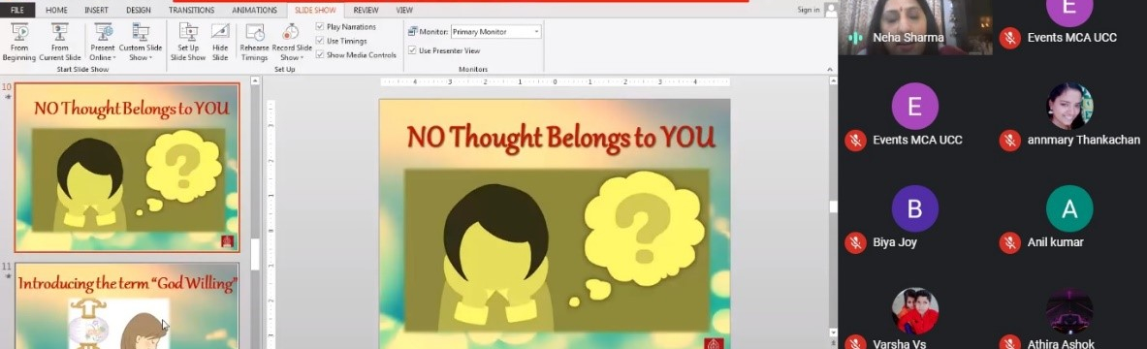Open the File menu
Viewport: 1147px width, 349px height.
pyautogui.click(x=16, y=11)
